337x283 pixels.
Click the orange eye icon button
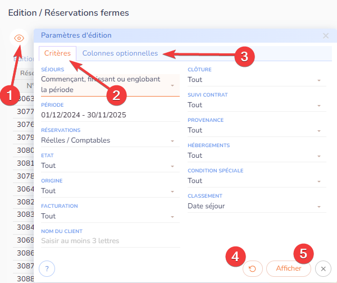(x=19, y=38)
